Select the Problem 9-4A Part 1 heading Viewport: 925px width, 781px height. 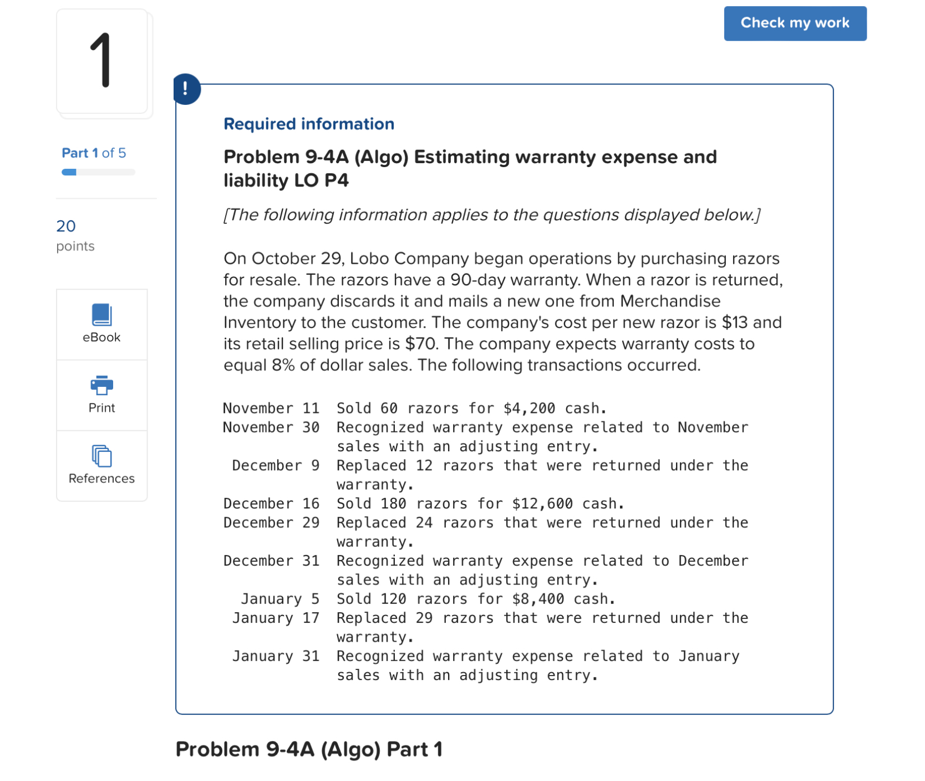tap(309, 748)
